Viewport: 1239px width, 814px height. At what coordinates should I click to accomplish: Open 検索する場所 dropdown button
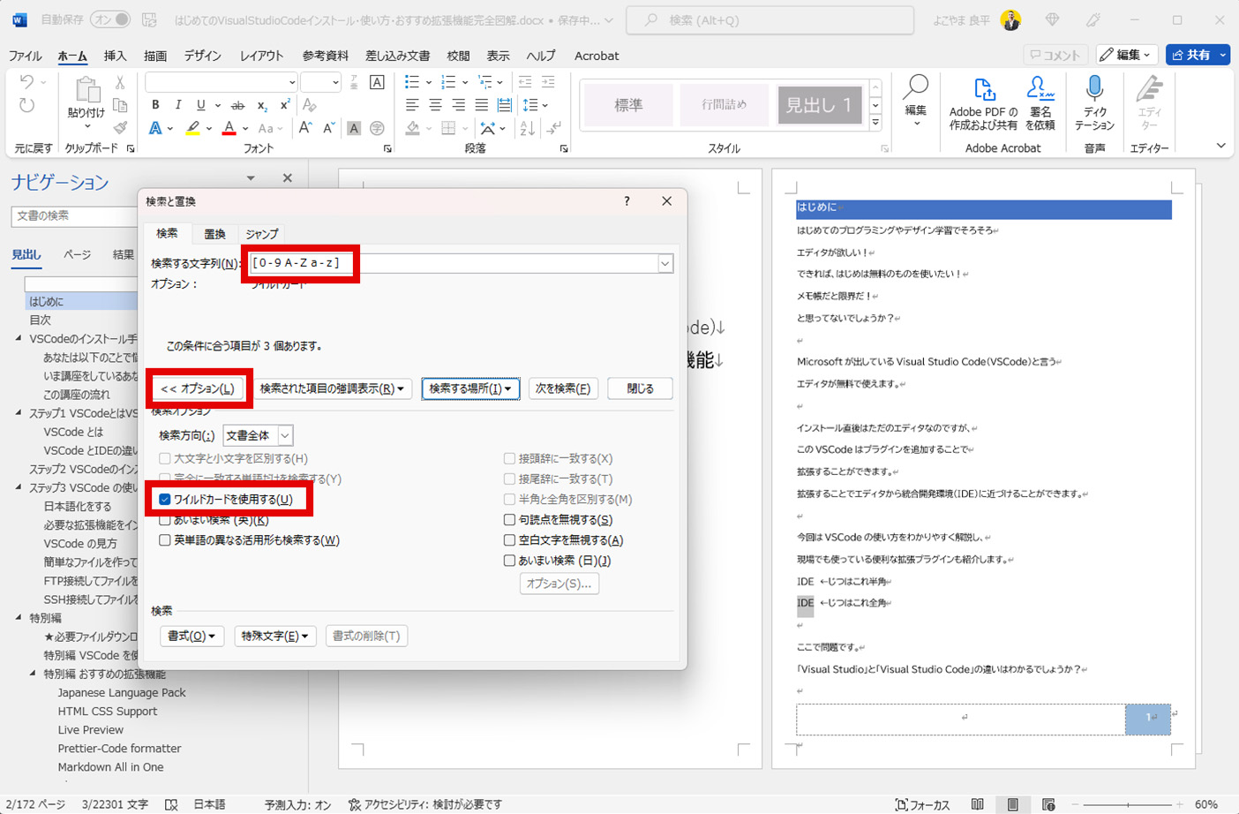pyautogui.click(x=470, y=388)
